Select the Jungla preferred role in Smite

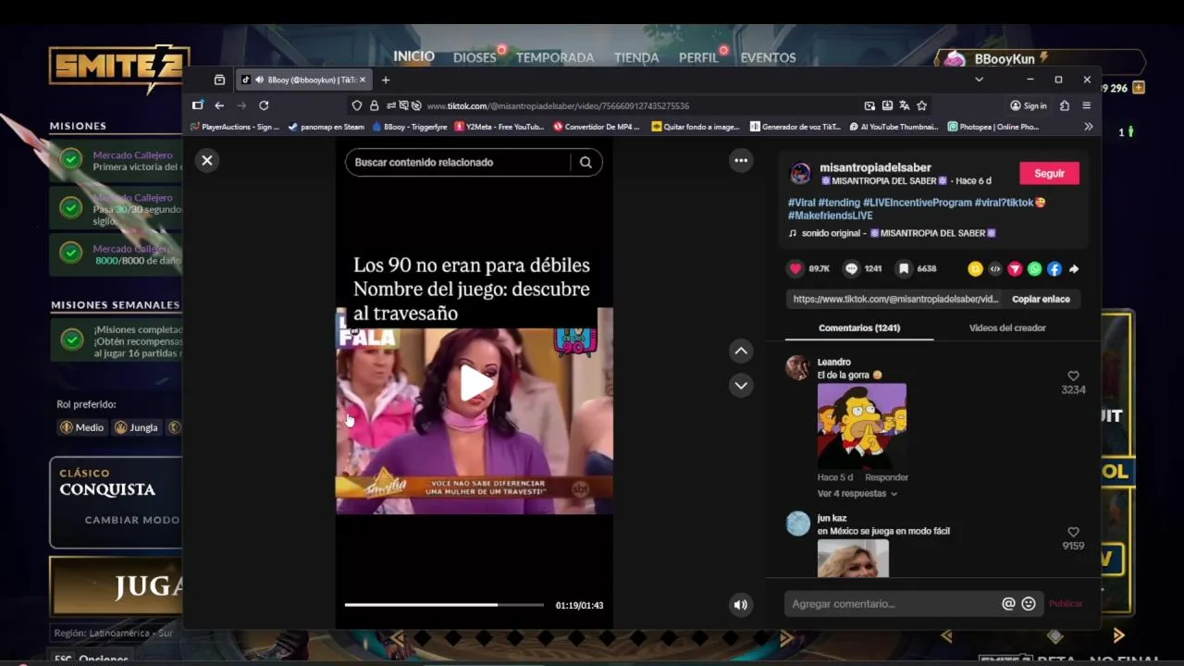pyautogui.click(x=135, y=427)
